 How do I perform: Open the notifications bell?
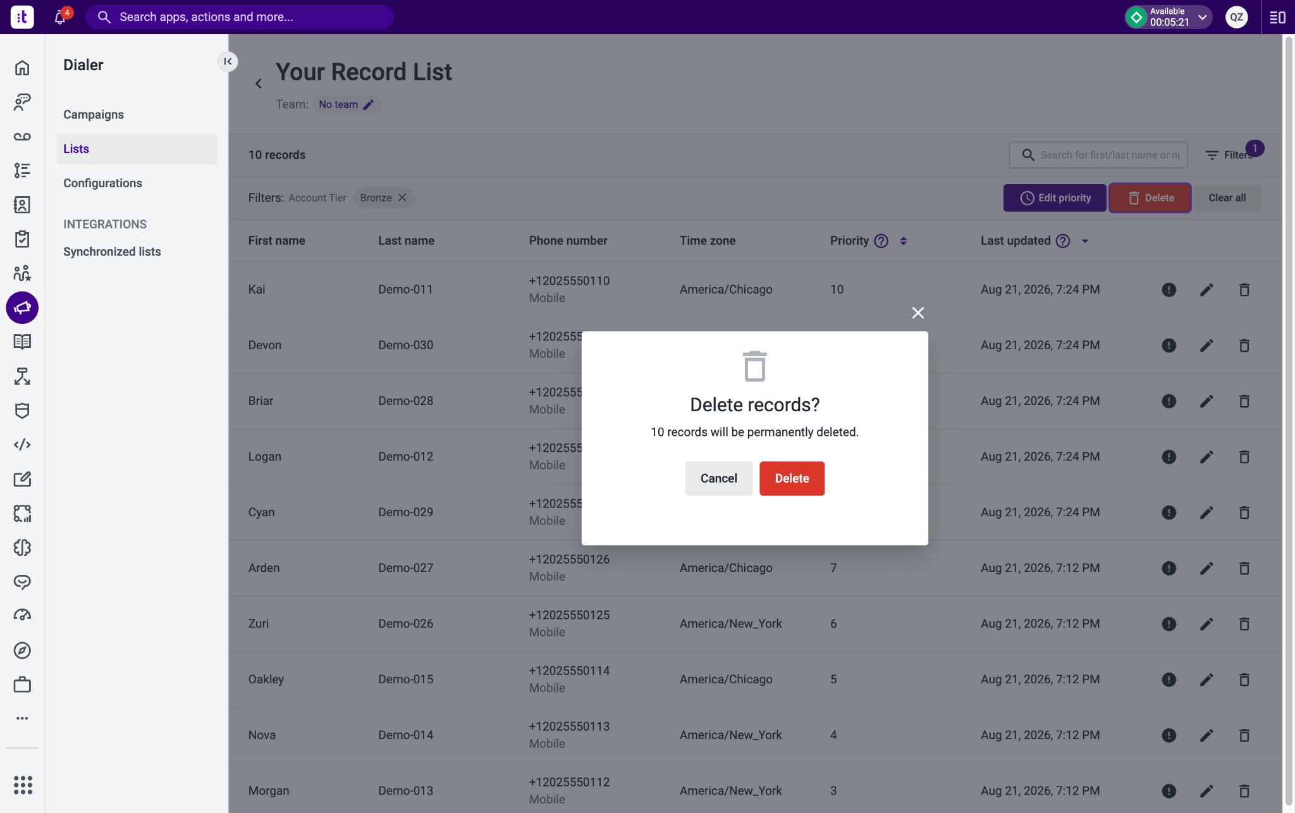click(x=60, y=17)
